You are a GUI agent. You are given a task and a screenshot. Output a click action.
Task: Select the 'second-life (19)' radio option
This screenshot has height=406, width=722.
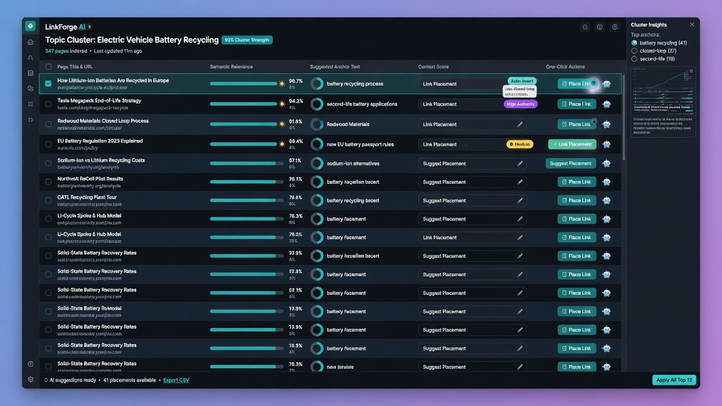634,59
